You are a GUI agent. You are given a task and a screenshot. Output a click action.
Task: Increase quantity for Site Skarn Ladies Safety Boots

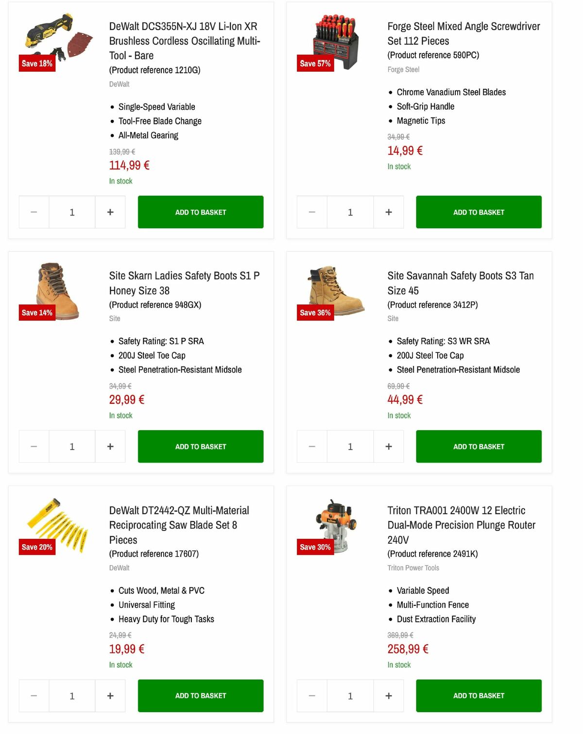[x=110, y=446]
